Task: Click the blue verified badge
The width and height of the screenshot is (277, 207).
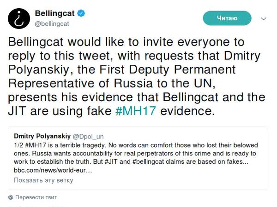Action: click(x=80, y=14)
